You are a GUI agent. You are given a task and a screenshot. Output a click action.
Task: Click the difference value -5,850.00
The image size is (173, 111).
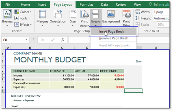pyautogui.click(x=119, y=76)
